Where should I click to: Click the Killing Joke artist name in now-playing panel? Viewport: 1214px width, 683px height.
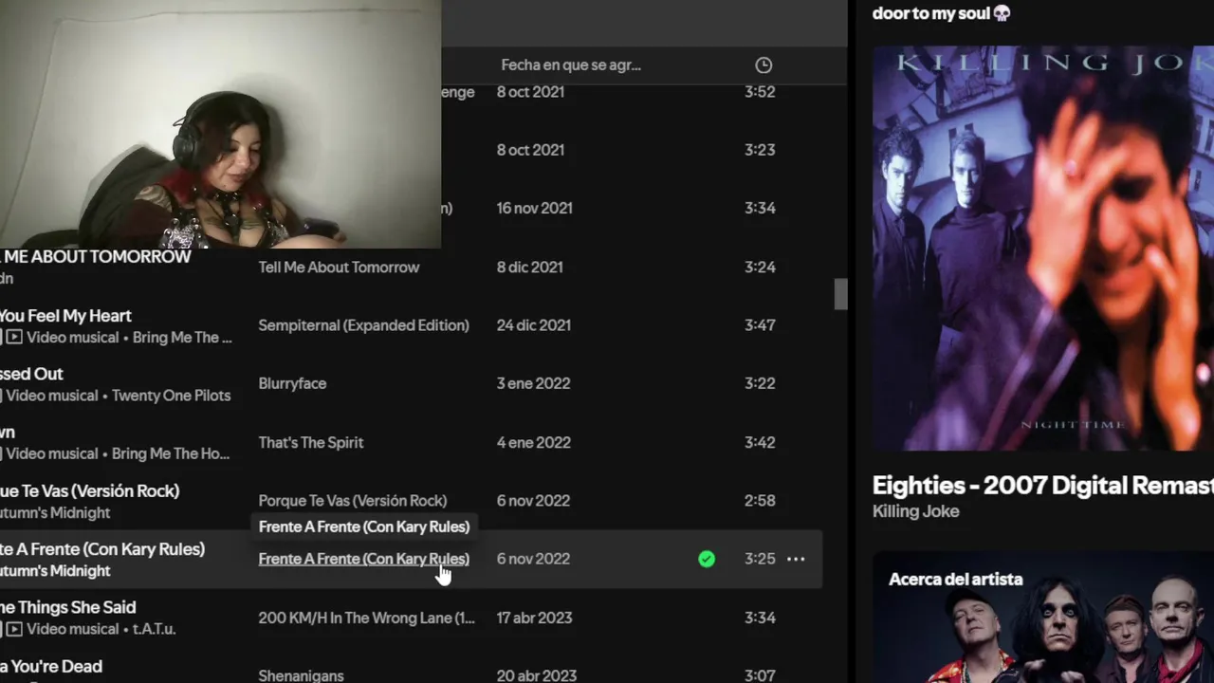pyautogui.click(x=915, y=511)
